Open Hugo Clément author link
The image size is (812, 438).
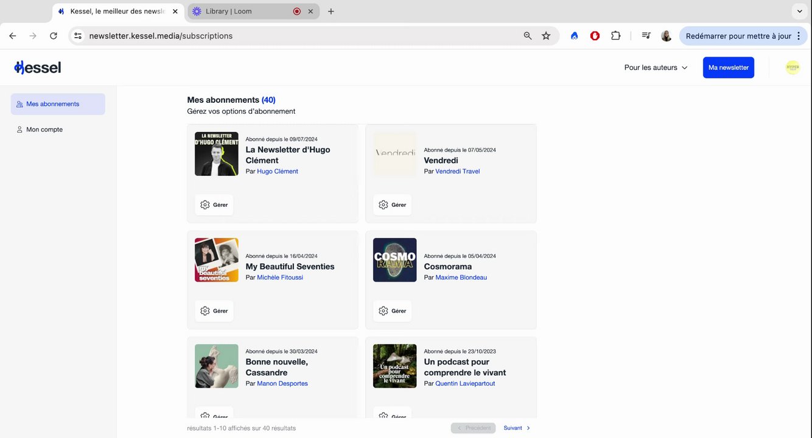point(278,172)
